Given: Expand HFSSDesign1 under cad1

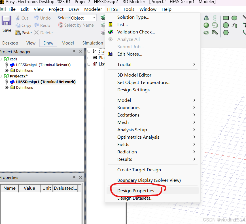Looking at the screenshot, I should [x=6, y=65].
